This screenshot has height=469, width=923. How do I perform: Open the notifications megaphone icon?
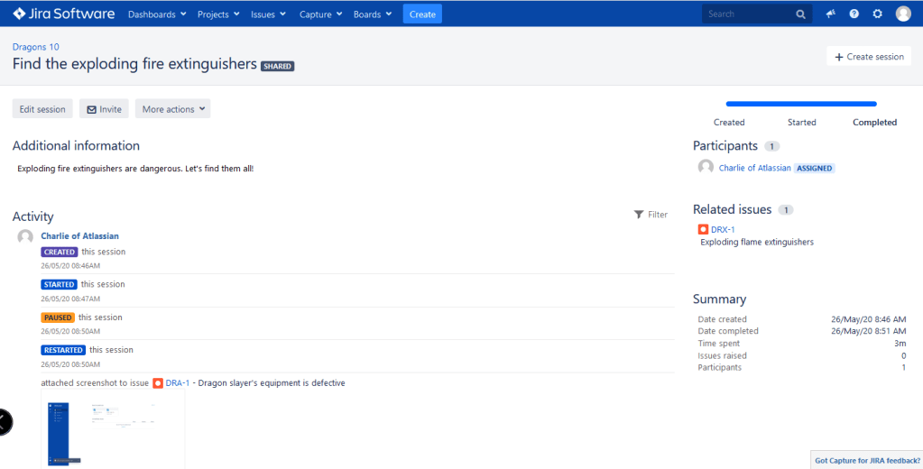[x=831, y=14]
